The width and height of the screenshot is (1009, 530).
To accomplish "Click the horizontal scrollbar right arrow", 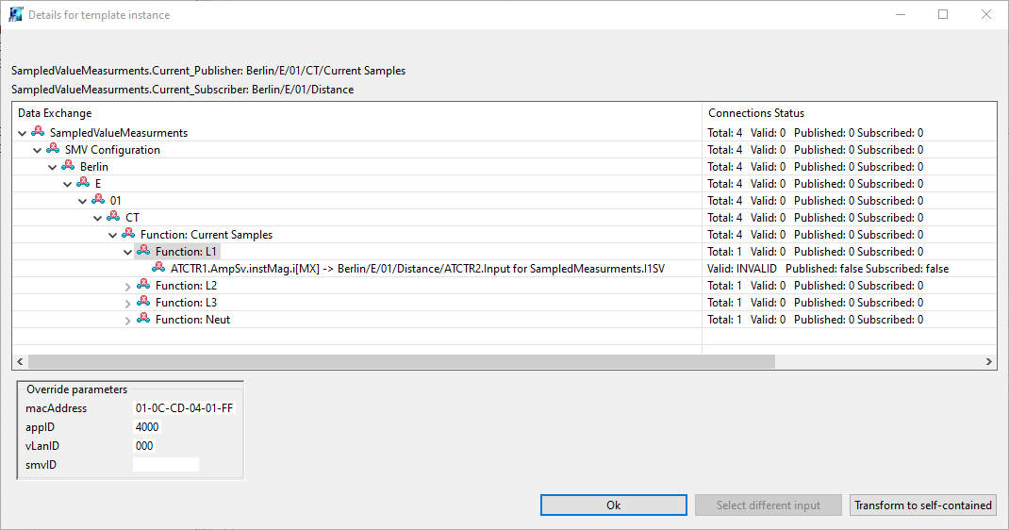I will (988, 361).
